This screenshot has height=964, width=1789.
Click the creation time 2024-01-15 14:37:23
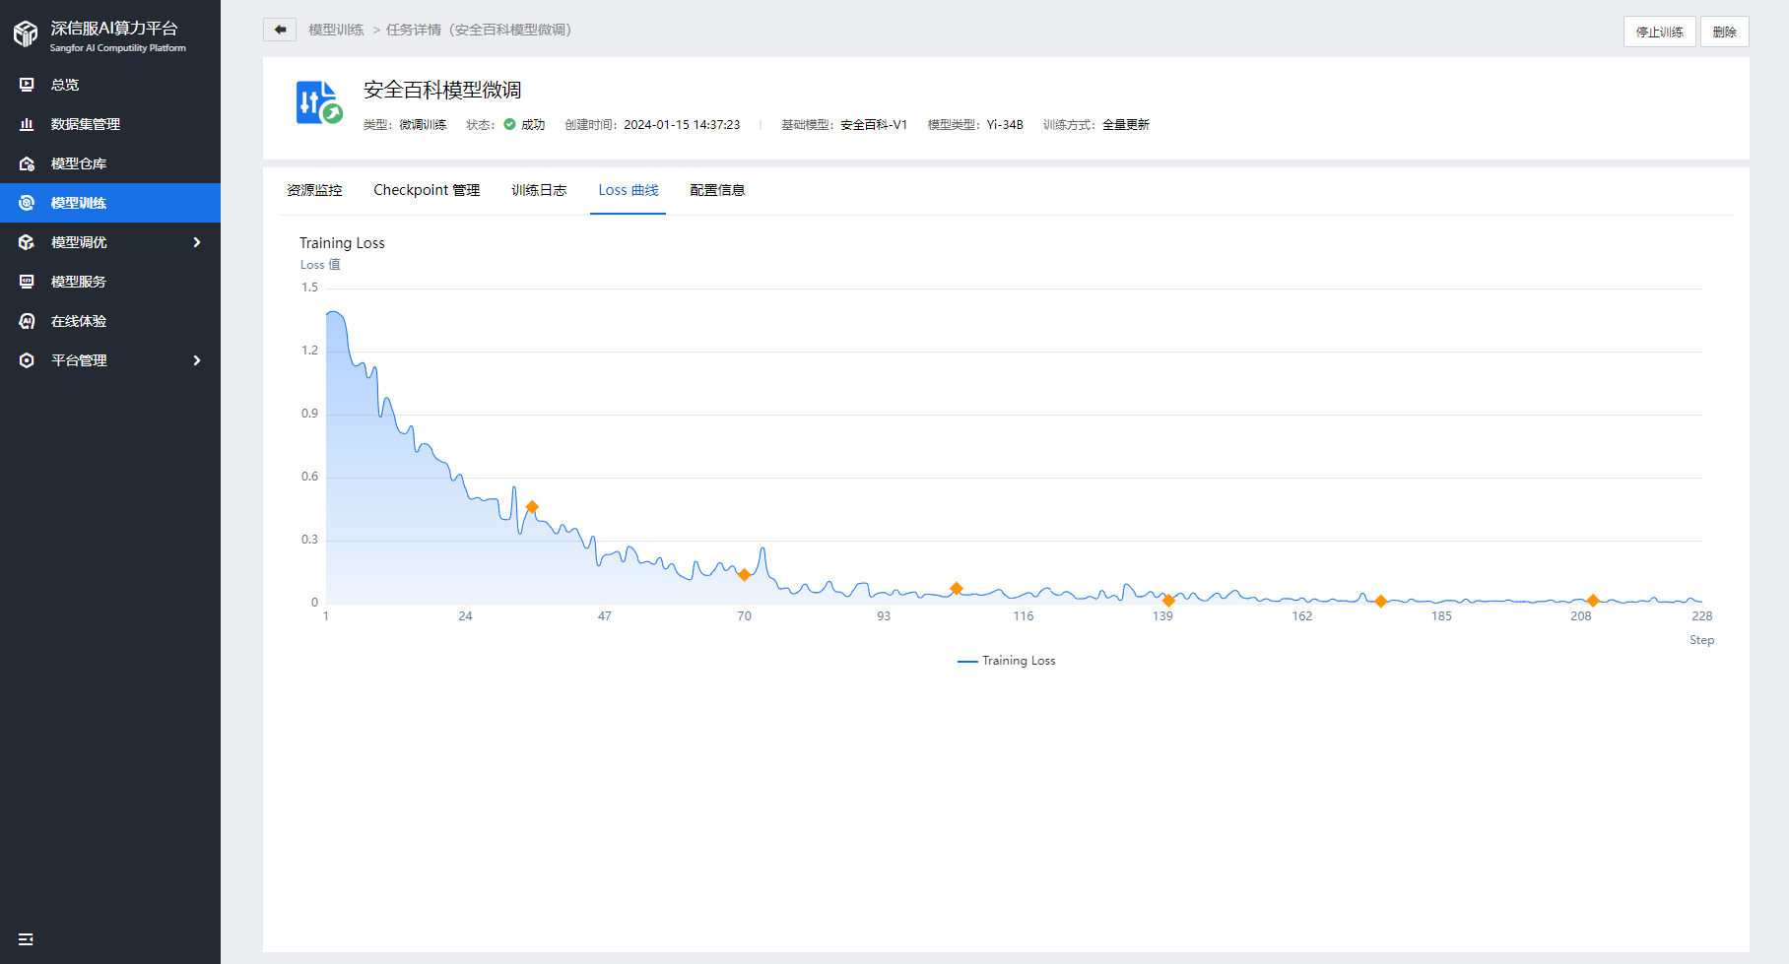pos(682,125)
